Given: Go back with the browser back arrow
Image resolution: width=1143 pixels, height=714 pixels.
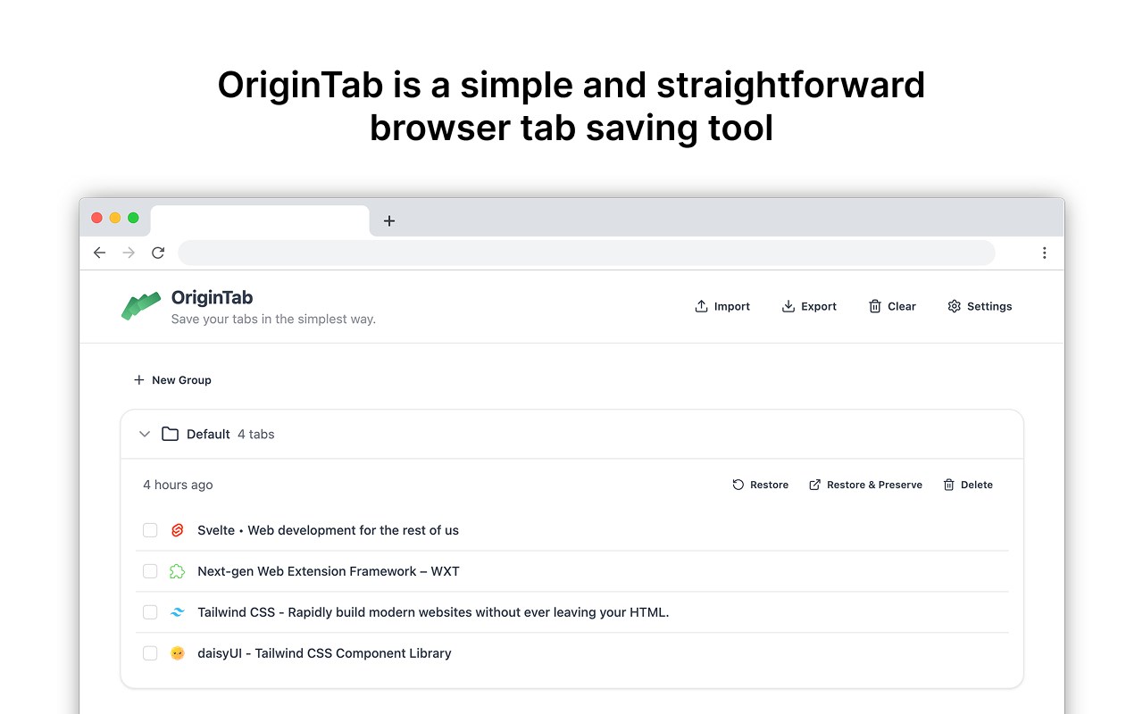Looking at the screenshot, I should point(99,253).
